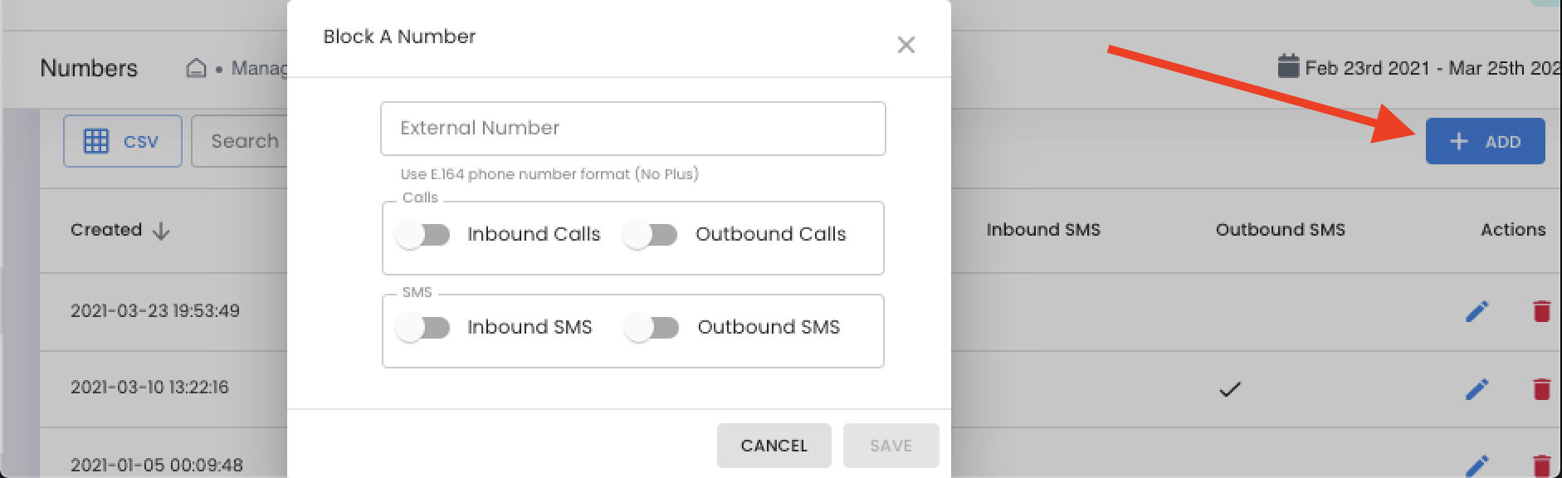Click the Numbers page title

[89, 68]
